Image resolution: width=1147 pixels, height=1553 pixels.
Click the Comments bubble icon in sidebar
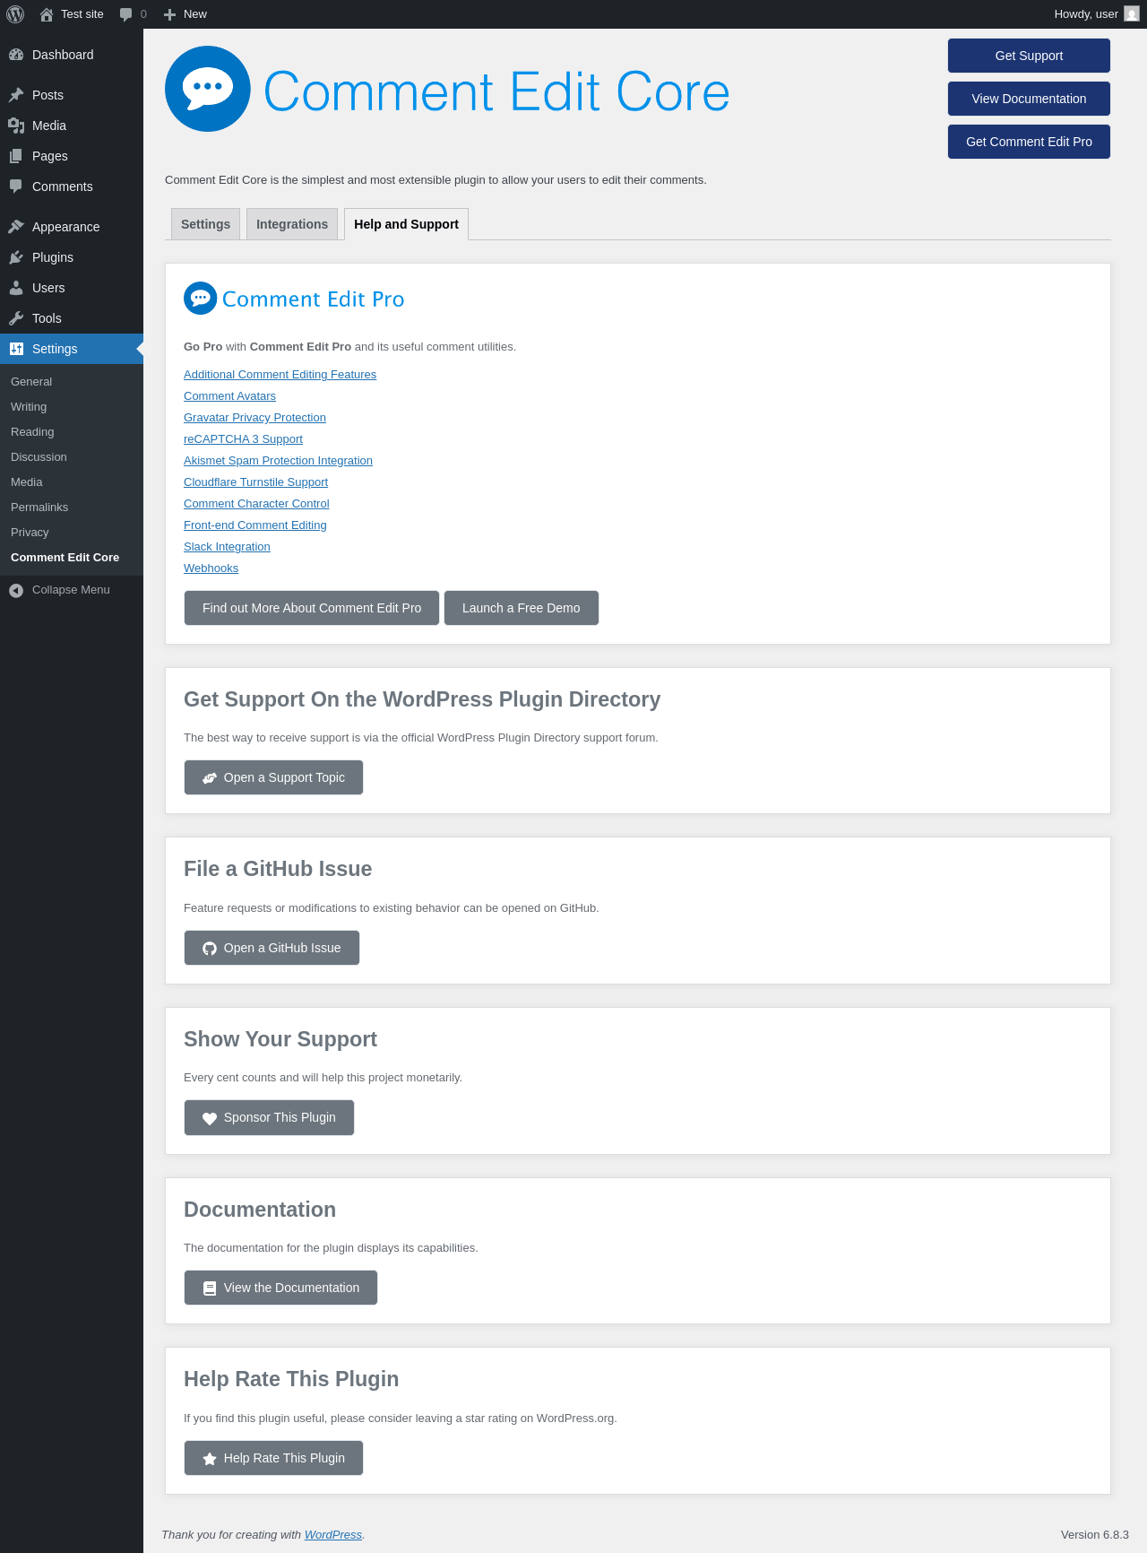pos(16,187)
